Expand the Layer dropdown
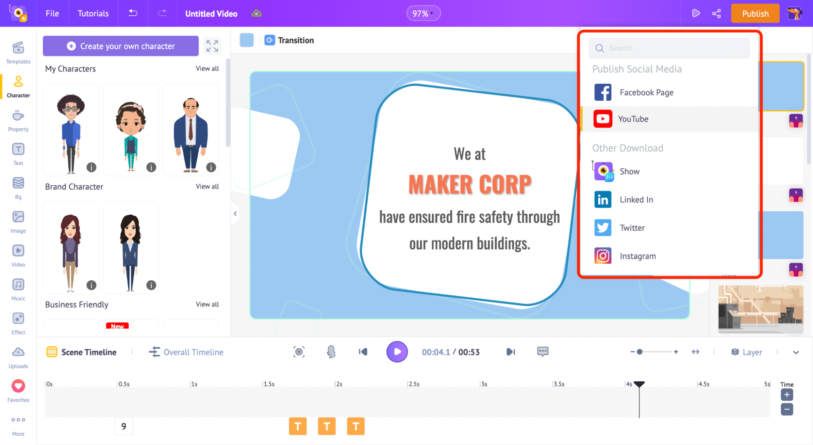 795,352
